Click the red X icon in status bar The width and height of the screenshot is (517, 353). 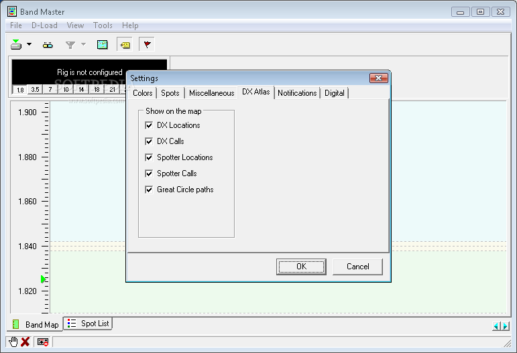coord(25,342)
